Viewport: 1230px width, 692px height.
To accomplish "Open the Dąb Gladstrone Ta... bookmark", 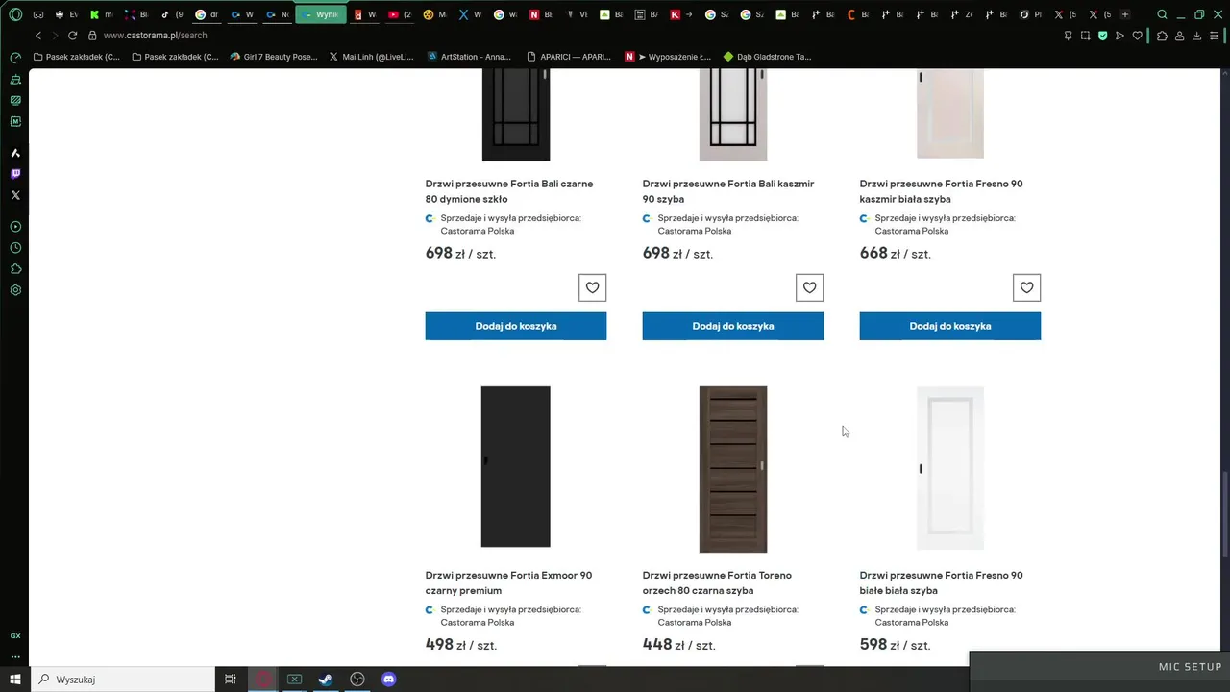I will 767,57.
